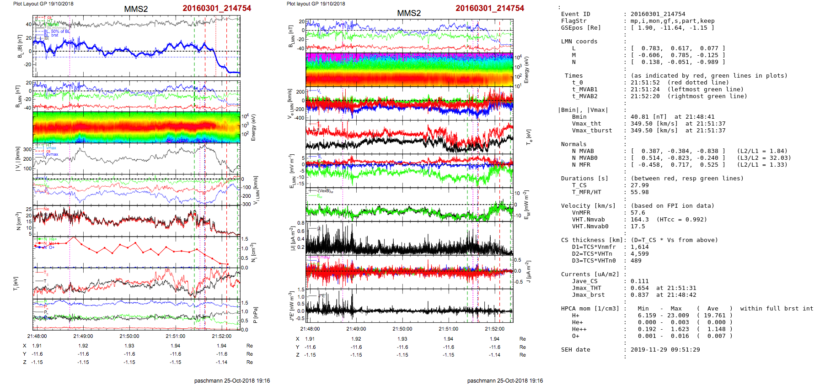Click the MMS2 title of the left plot

(136, 9)
